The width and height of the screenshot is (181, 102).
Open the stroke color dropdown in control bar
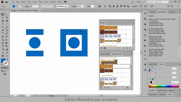point(22,6)
